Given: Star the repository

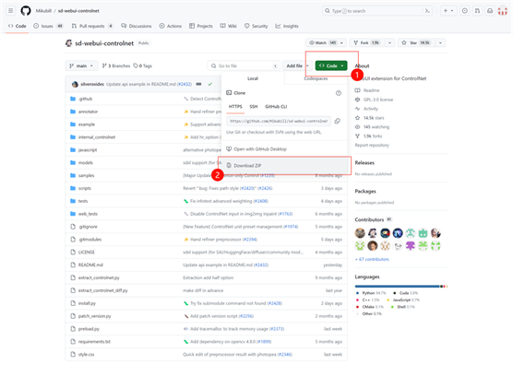Looking at the screenshot, I should 416,42.
